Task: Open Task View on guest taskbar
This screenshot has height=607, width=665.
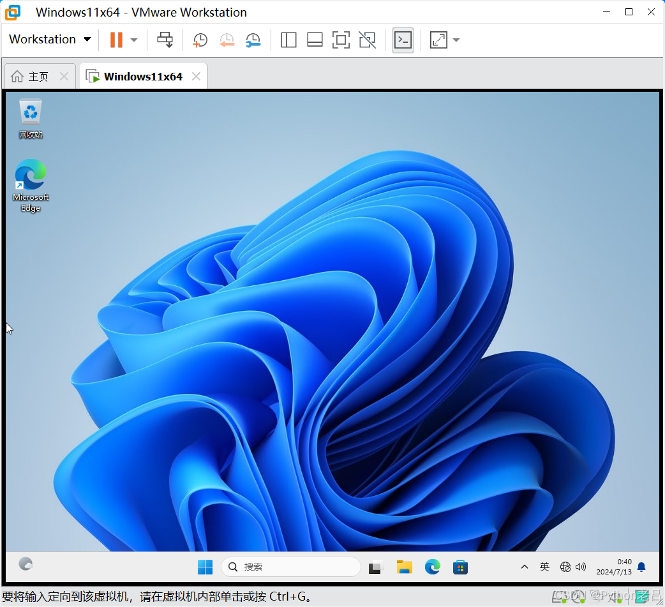Action: point(375,567)
